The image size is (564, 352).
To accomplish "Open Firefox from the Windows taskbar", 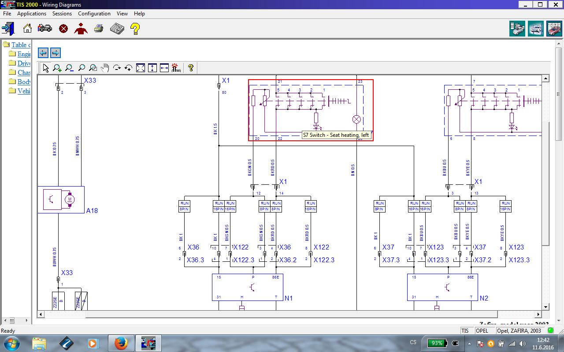I will point(121,343).
